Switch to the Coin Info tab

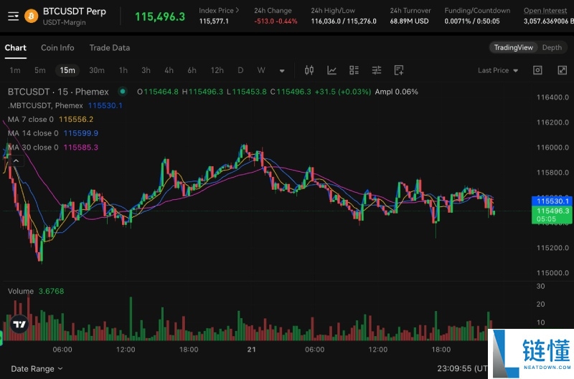click(57, 47)
